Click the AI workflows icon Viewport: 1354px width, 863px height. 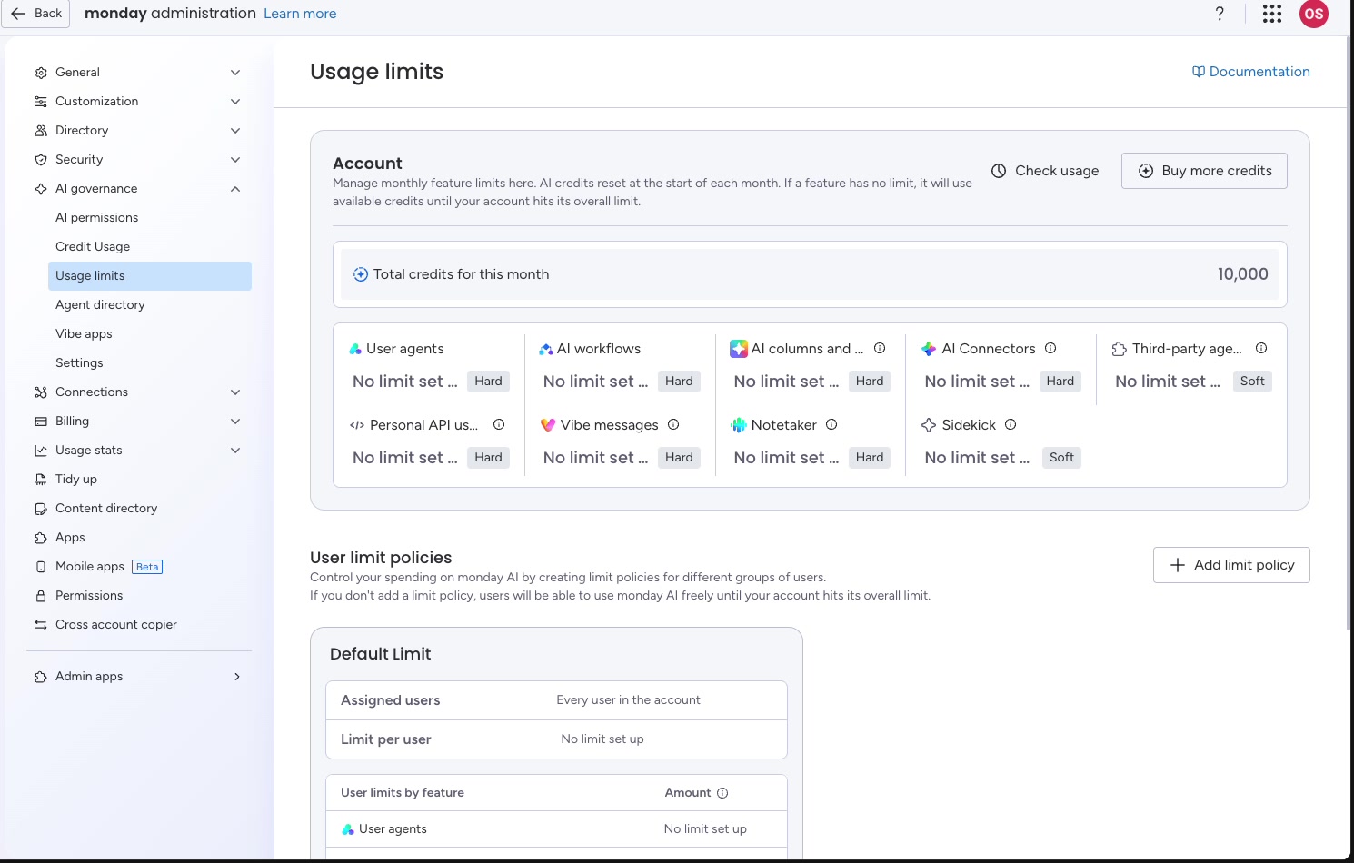click(546, 349)
